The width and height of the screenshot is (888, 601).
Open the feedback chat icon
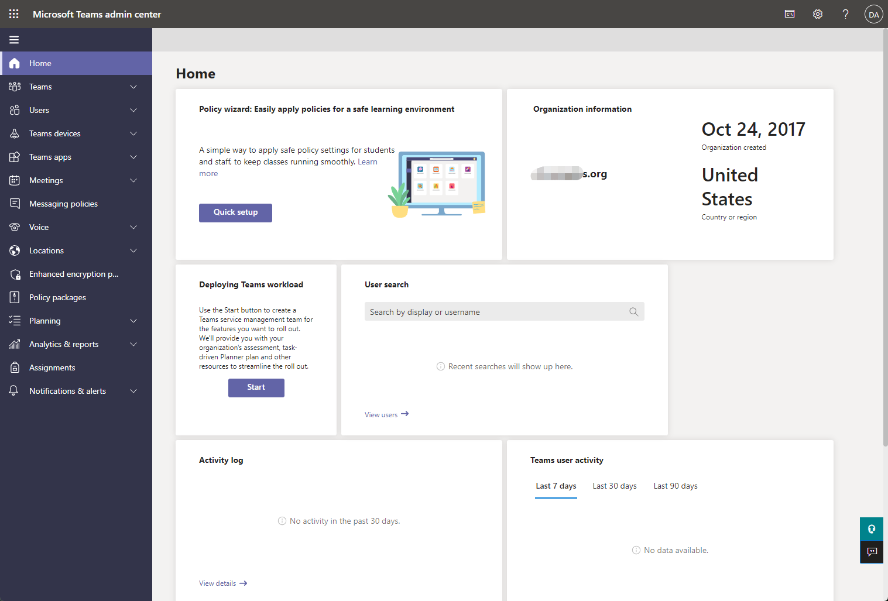872,552
